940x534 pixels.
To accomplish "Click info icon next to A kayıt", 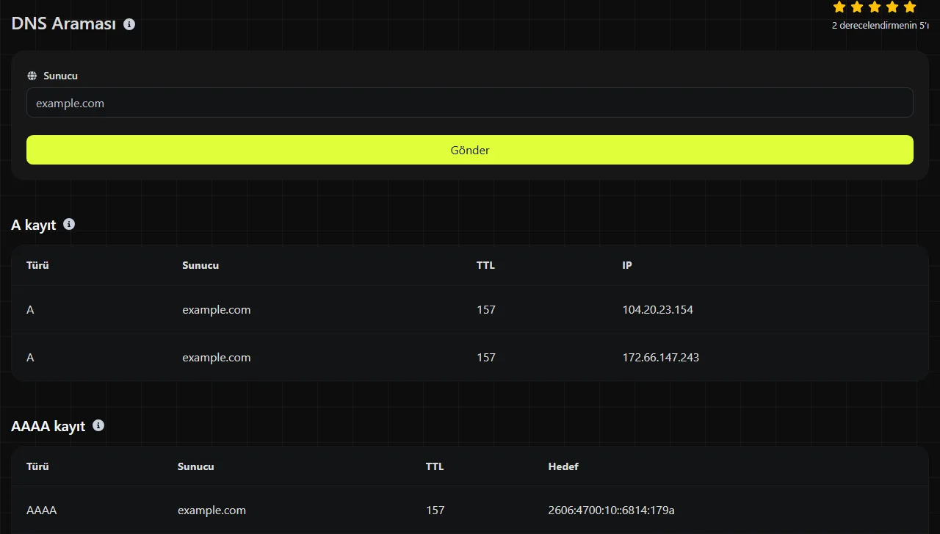I will (x=69, y=224).
